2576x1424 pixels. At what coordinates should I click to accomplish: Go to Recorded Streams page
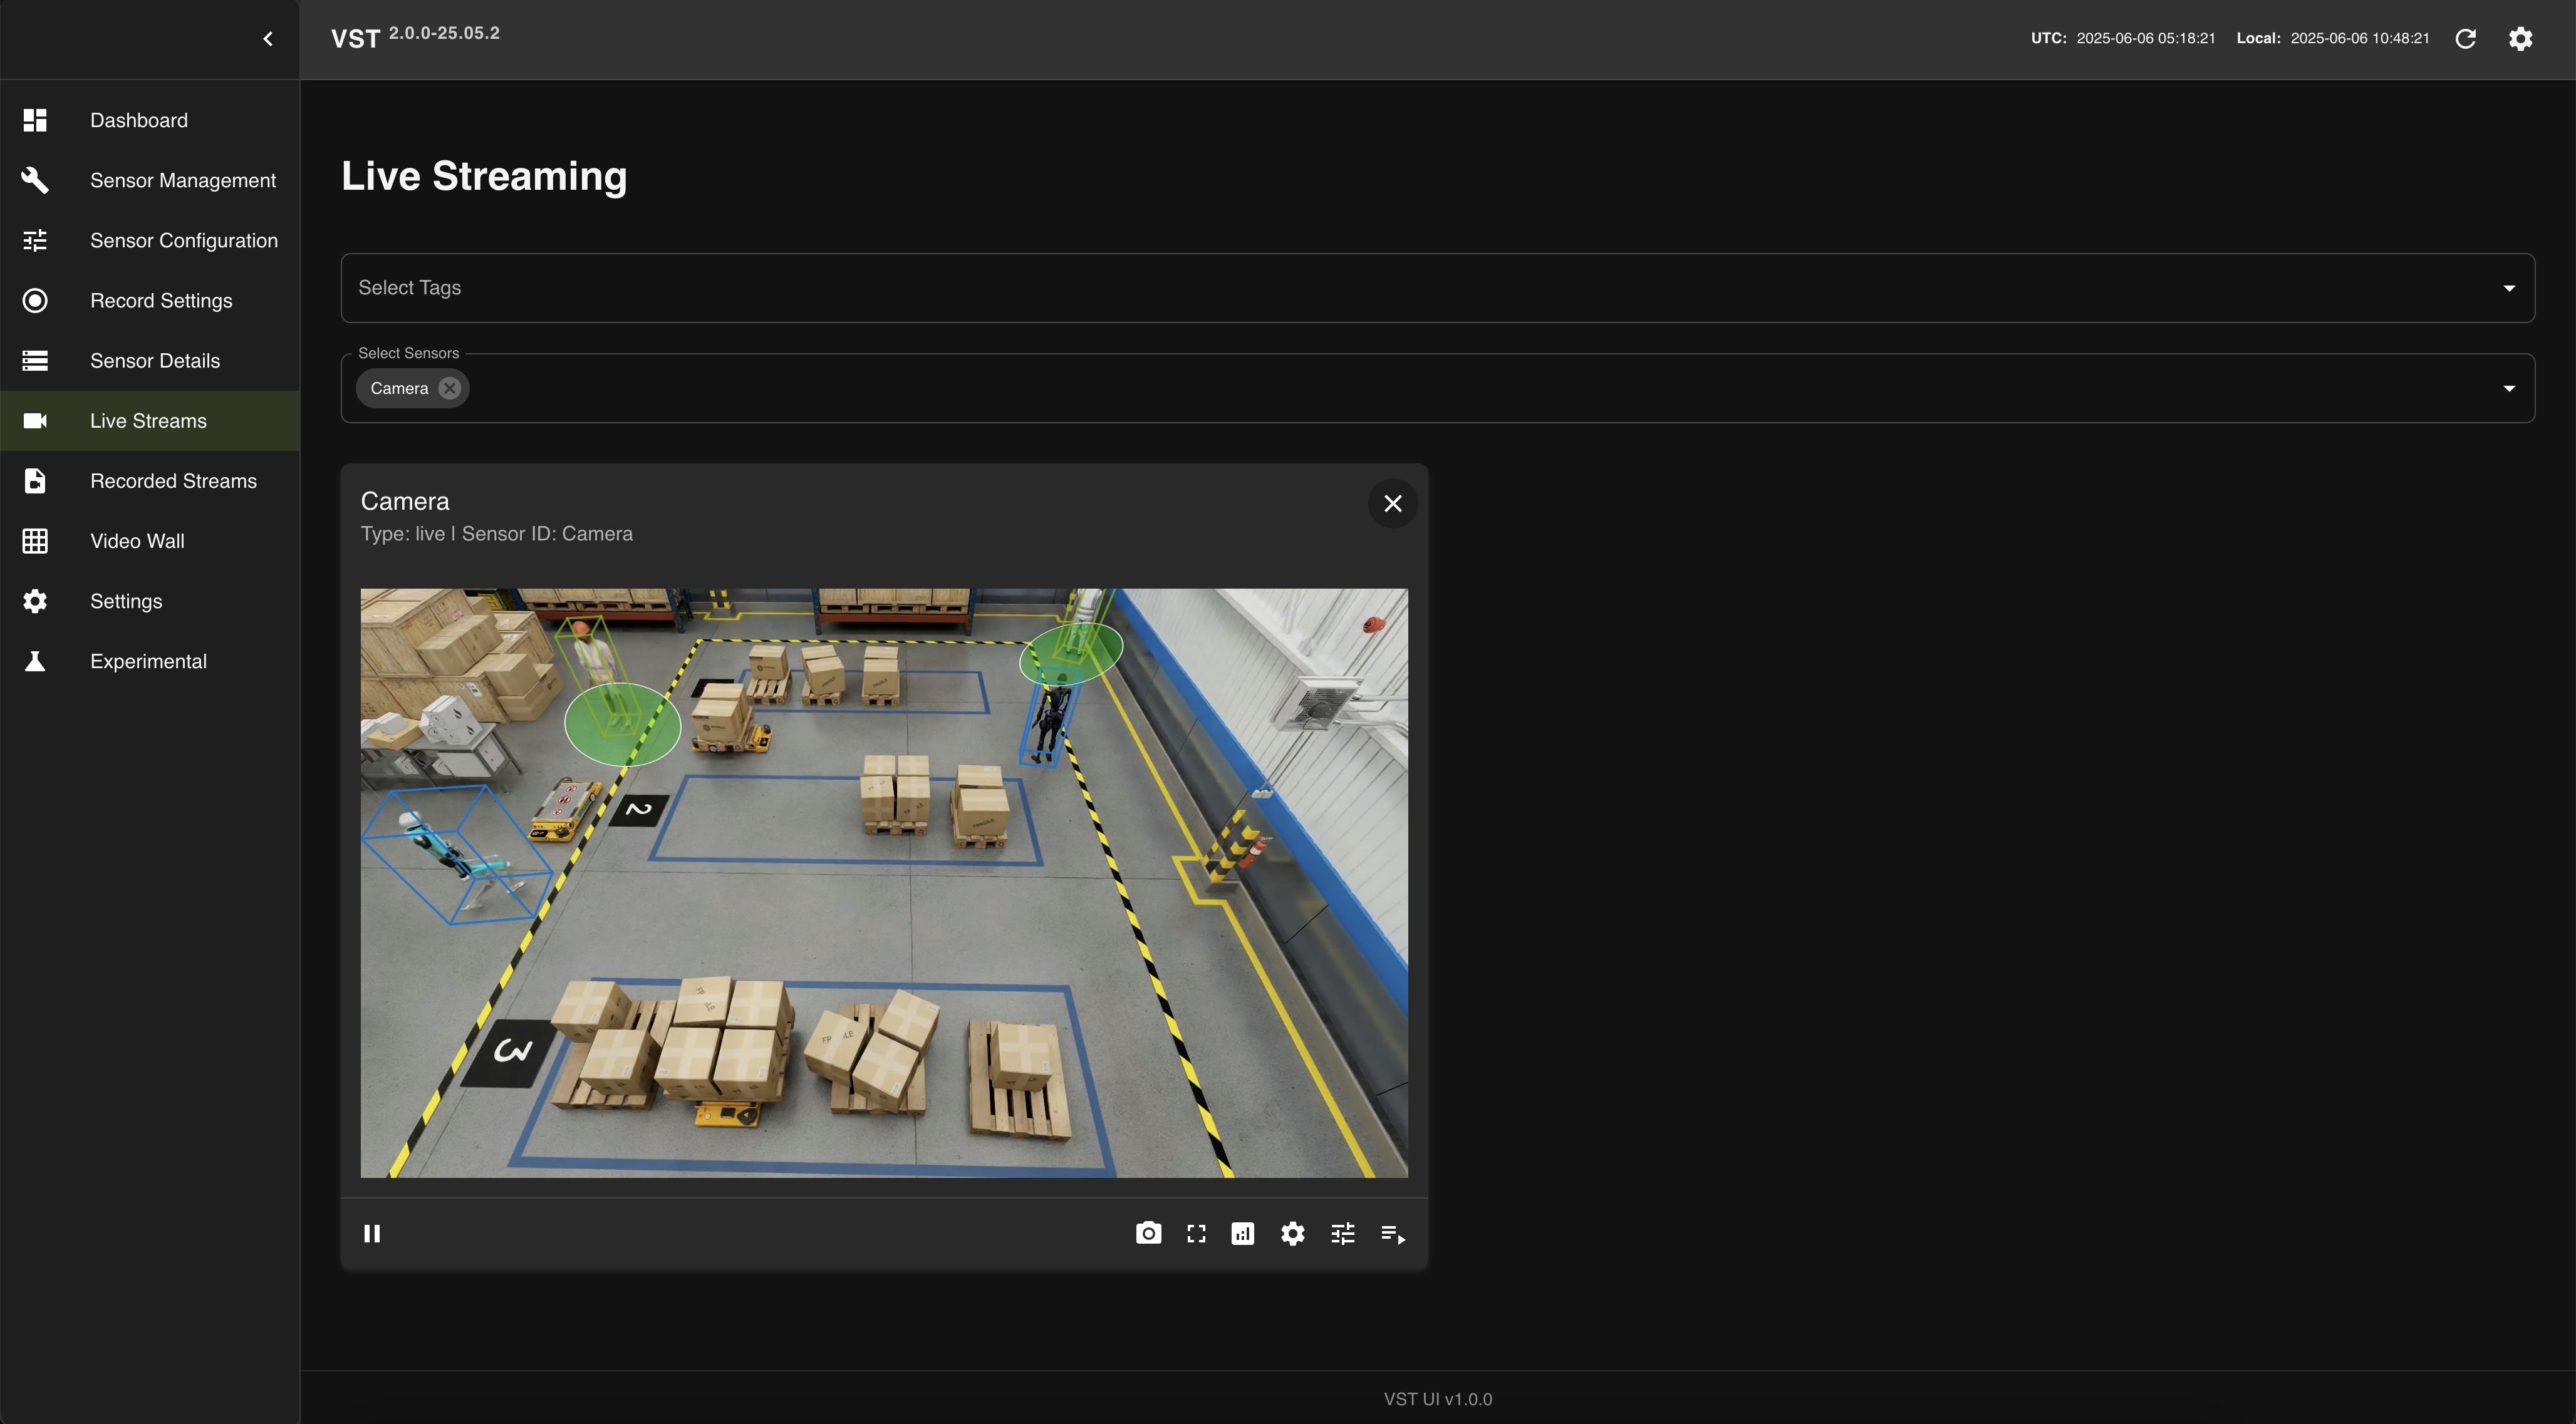(173, 481)
